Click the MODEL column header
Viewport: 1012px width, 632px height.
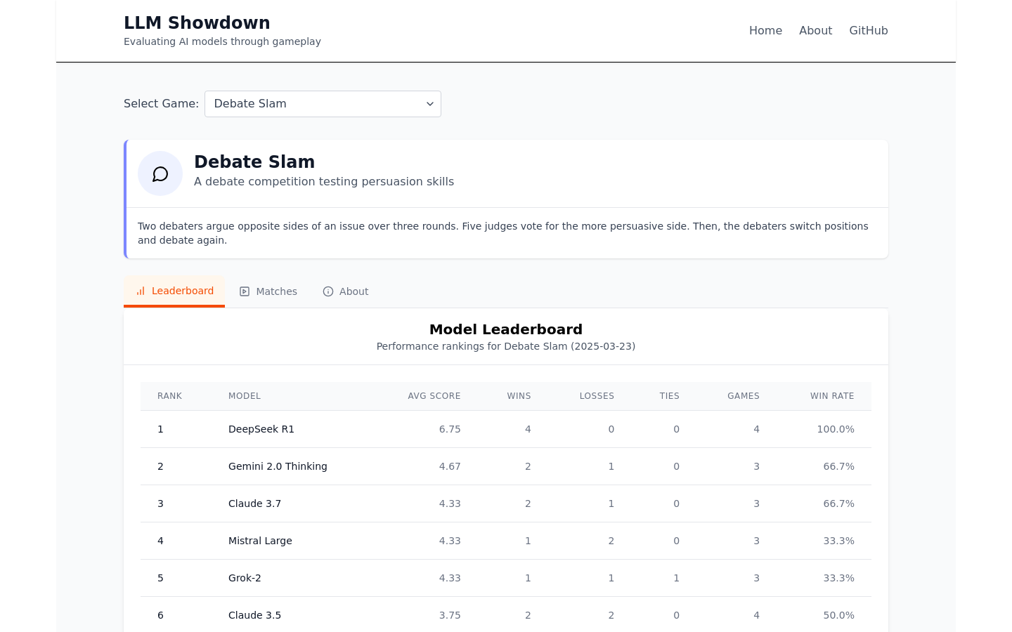coord(245,396)
